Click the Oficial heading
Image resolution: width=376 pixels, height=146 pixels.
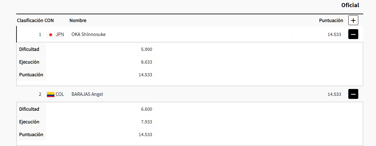[350, 5]
